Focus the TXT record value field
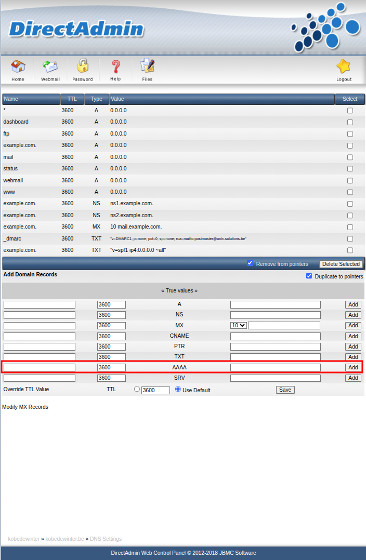 pyautogui.click(x=275, y=357)
